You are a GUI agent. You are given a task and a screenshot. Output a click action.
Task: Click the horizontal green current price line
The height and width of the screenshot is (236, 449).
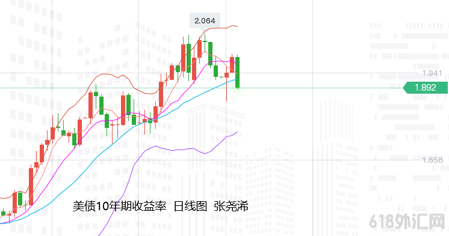click(200, 88)
